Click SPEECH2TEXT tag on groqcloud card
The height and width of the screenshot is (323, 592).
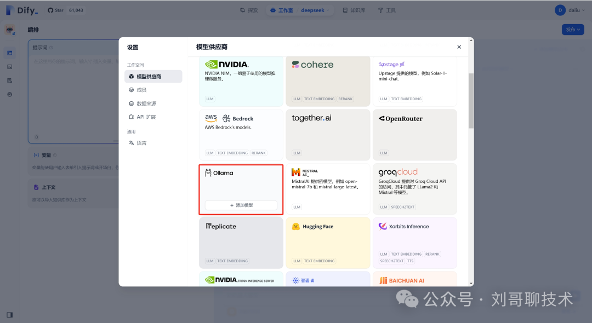pos(402,207)
